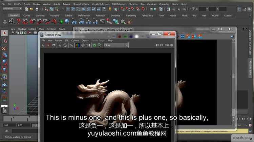254x142 pixels.
Task: Toggle the snap to points magnet icon
Action: click(133, 9)
